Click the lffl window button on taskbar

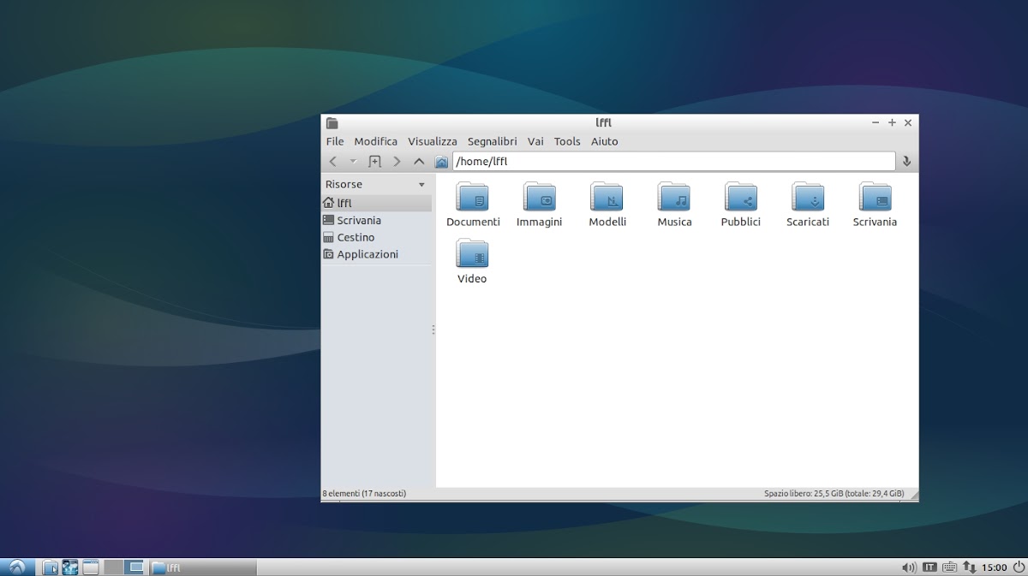[203, 567]
